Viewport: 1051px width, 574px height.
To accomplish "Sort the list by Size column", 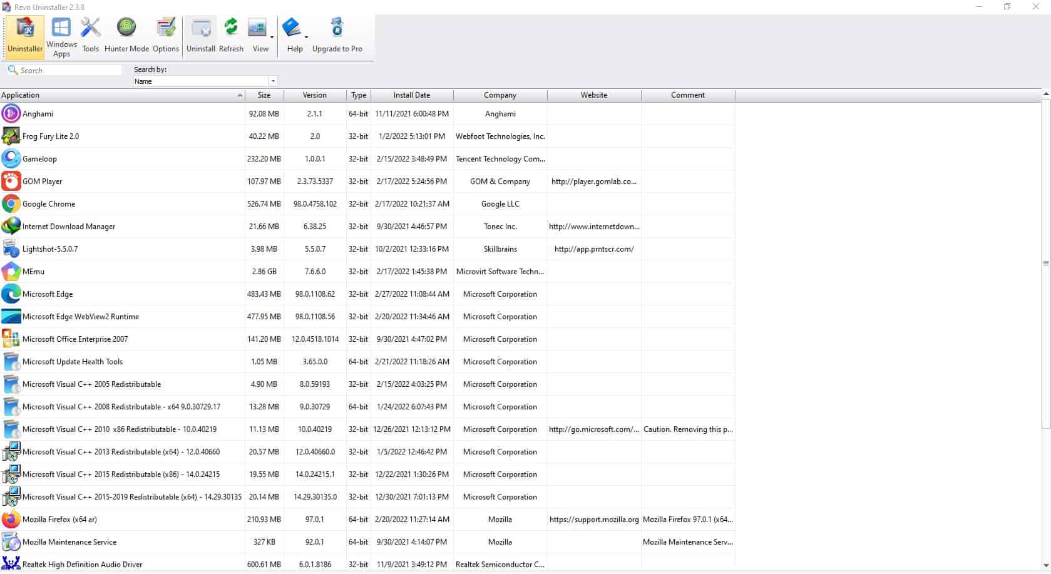I will 264,95.
